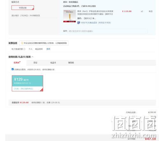Switch to the 领货码 tab
The image size is (159, 141).
[x=71, y=63]
